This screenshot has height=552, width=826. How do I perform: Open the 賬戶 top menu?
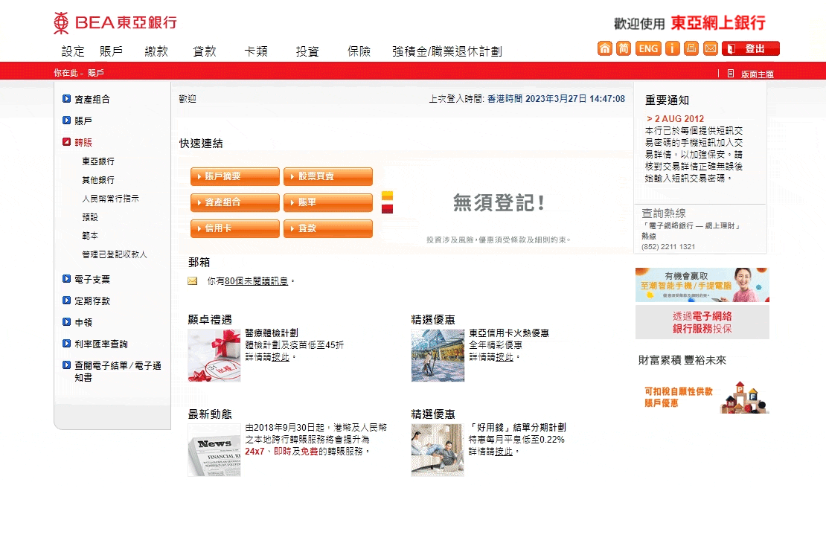coord(111,51)
